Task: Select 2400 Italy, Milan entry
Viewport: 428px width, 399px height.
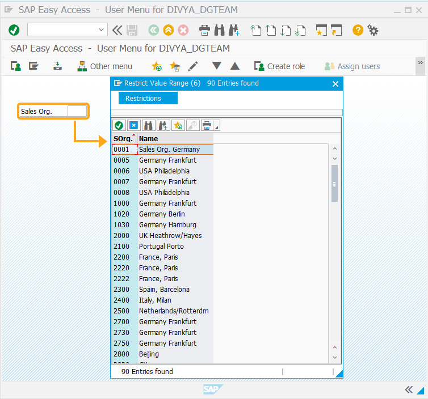Action: click(x=163, y=300)
